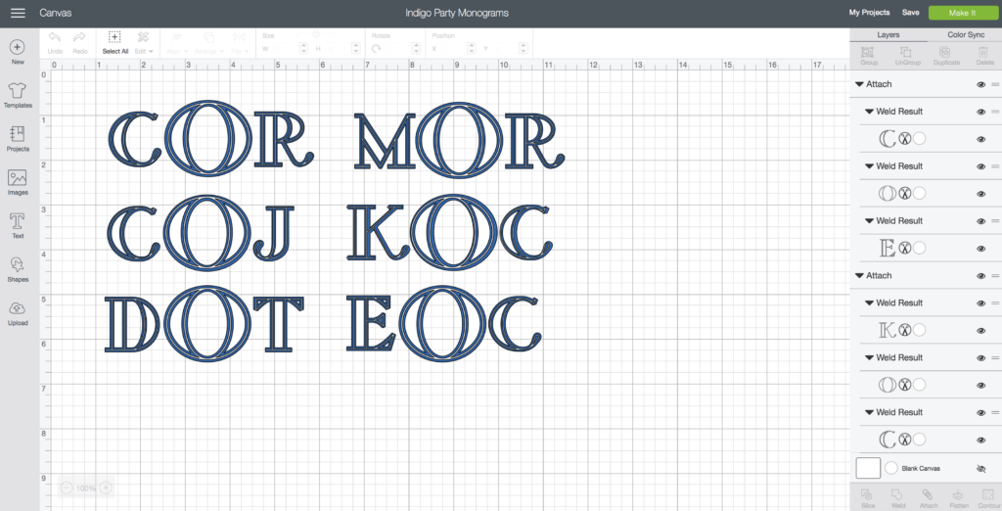Select the COJ monogram on canvas
The image size is (1002, 511).
coord(200,232)
